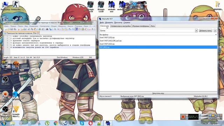
Task: Cut selection using Notepad++ toolbar icon
Action: (29, 29)
